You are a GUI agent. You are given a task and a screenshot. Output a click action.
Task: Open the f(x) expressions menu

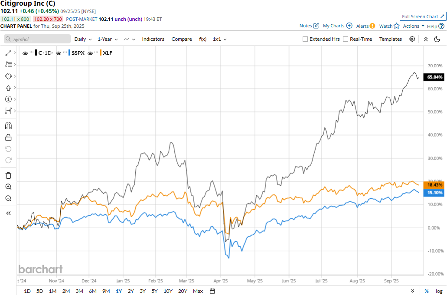[203, 39]
